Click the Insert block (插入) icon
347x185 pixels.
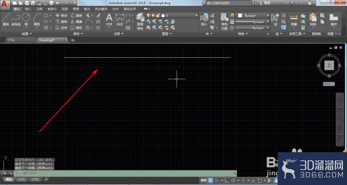[x=204, y=19]
